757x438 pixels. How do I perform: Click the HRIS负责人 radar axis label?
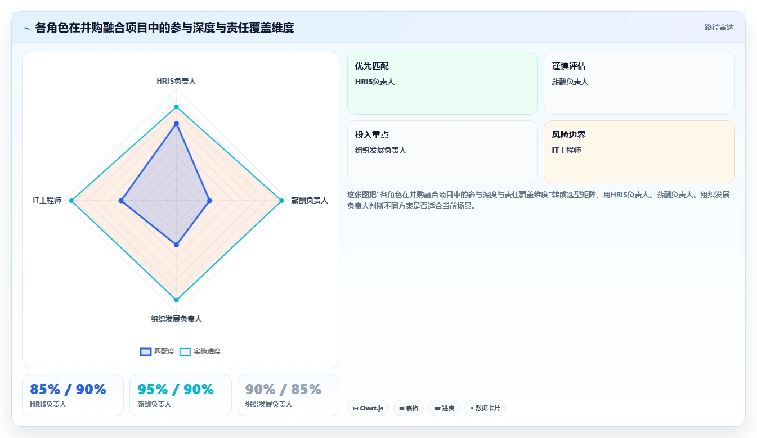click(176, 81)
